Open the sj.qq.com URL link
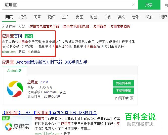The width and height of the screenshot is (168, 135). click(9, 52)
